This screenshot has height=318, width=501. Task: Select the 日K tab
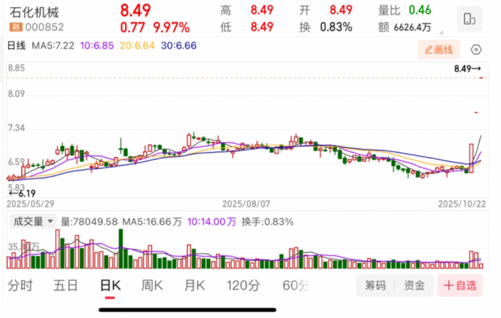110,286
